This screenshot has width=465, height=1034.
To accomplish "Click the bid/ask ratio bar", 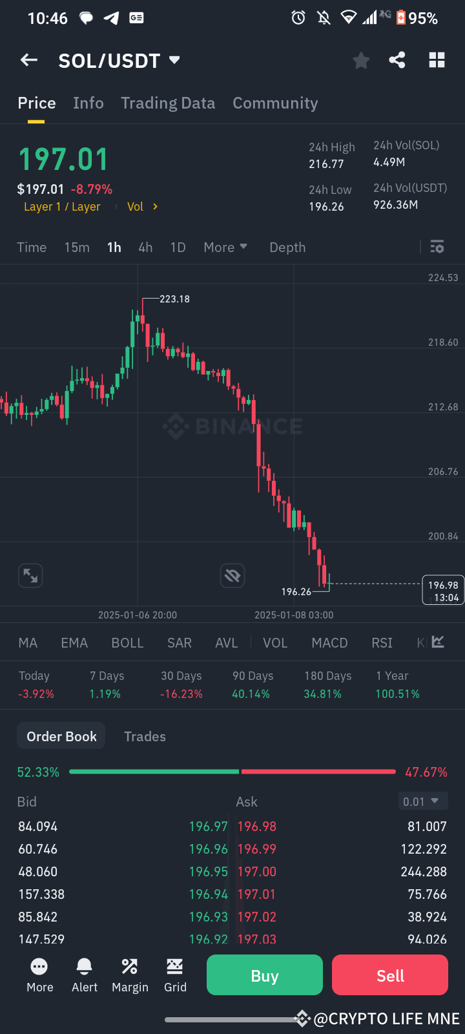I will click(232, 771).
